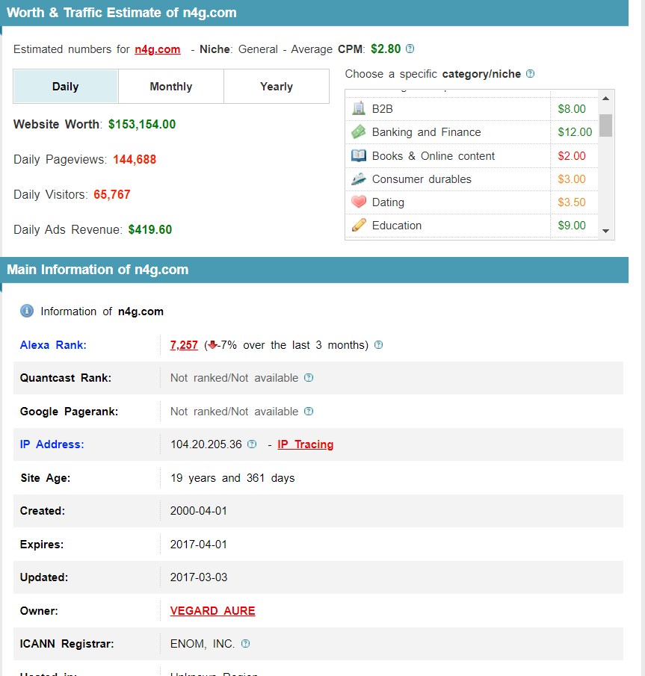The height and width of the screenshot is (676, 645).
Task: Select the Education category
Action: tap(472, 226)
